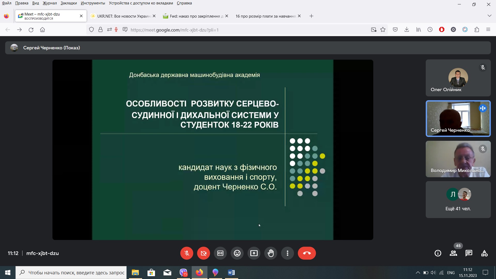Select Володимир Миколайо... participant tile

458,159
